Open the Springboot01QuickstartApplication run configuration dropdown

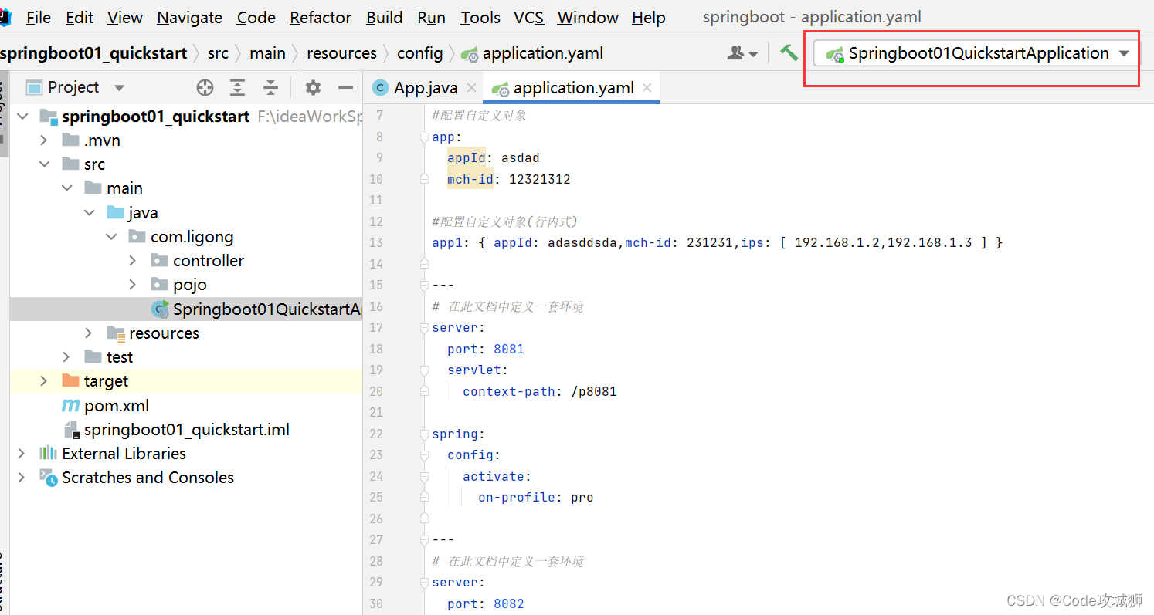point(978,53)
